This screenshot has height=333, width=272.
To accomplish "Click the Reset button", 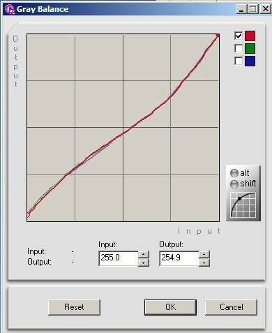I will [x=74, y=307].
